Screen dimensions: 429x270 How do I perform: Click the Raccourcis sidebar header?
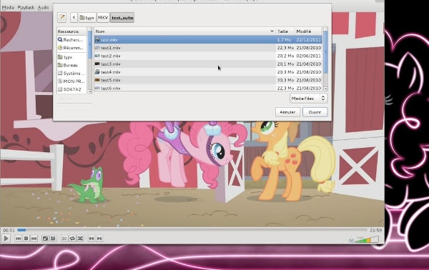point(72,31)
